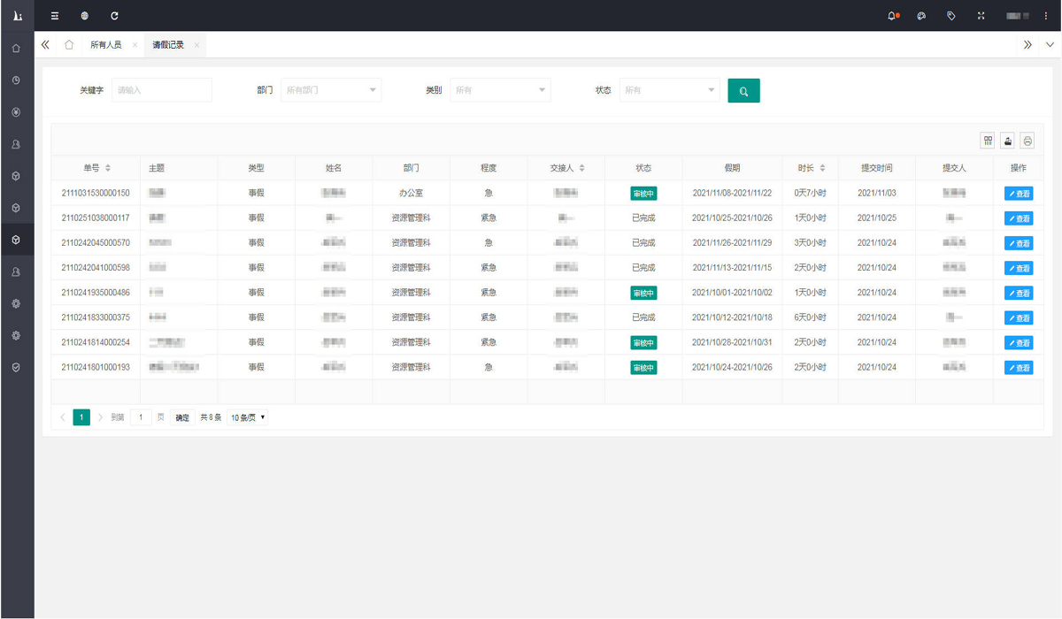Image resolution: width=1062 pixels, height=619 pixels.
Task: Open the theme palette icon
Action: [921, 16]
